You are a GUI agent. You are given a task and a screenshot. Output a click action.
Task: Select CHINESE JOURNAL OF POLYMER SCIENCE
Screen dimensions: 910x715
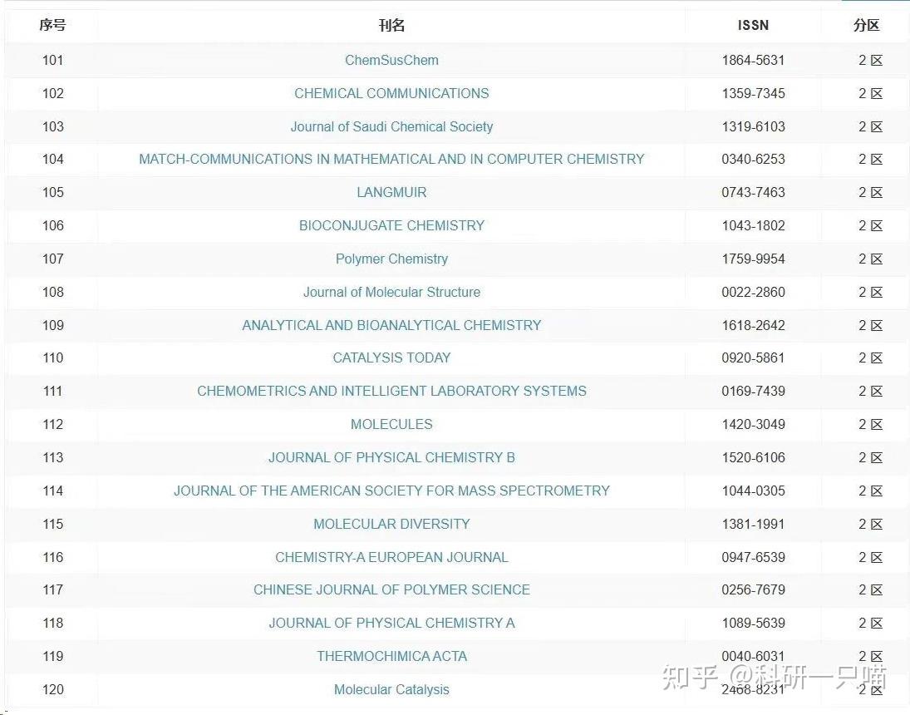tap(391, 589)
